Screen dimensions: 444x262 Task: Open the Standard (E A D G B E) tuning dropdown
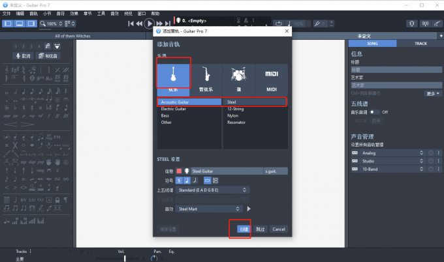coord(213,190)
